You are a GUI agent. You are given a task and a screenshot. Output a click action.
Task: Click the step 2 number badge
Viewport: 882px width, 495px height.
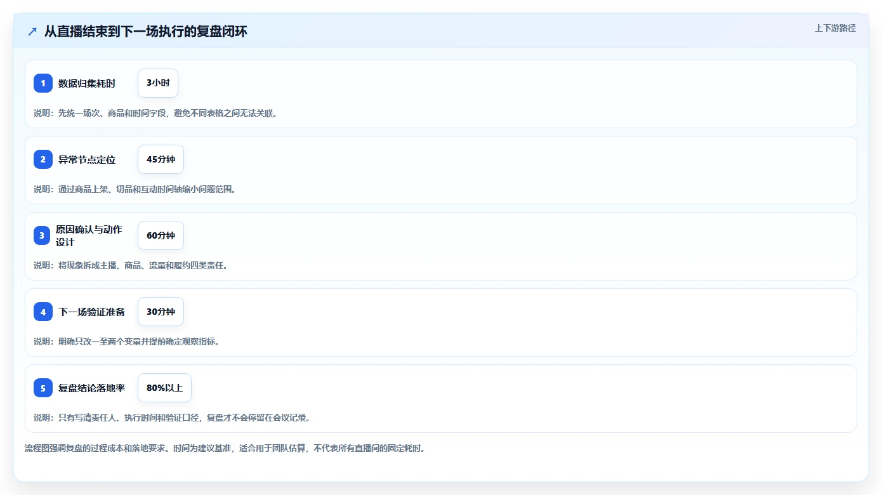(43, 159)
